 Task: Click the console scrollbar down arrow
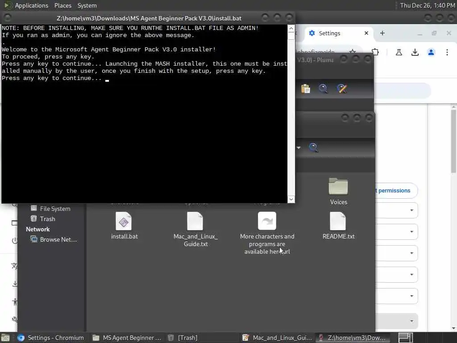291,200
